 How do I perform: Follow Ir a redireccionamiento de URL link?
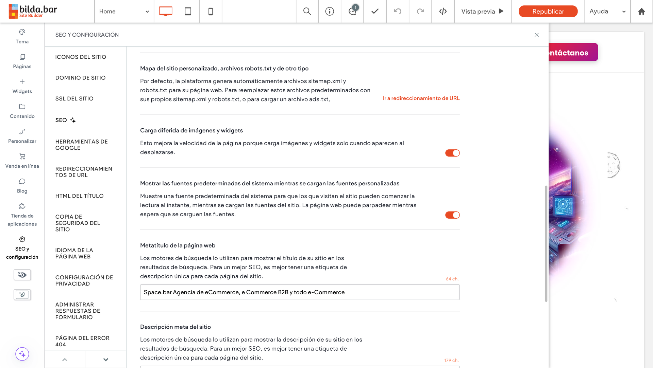421,98
